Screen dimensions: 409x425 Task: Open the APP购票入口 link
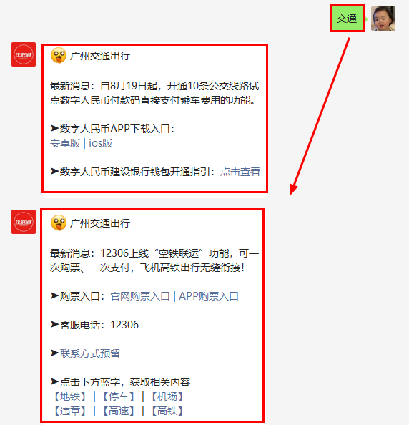(209, 296)
